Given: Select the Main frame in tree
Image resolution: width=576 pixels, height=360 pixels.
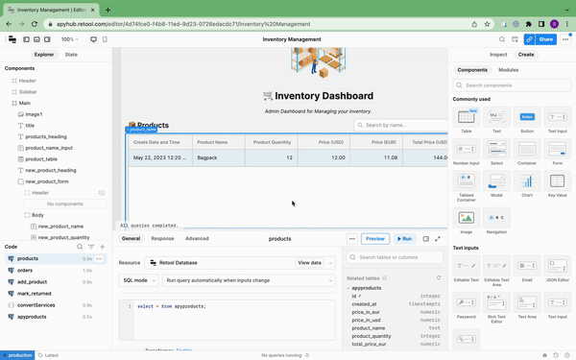Looking at the screenshot, I should (x=24, y=103).
